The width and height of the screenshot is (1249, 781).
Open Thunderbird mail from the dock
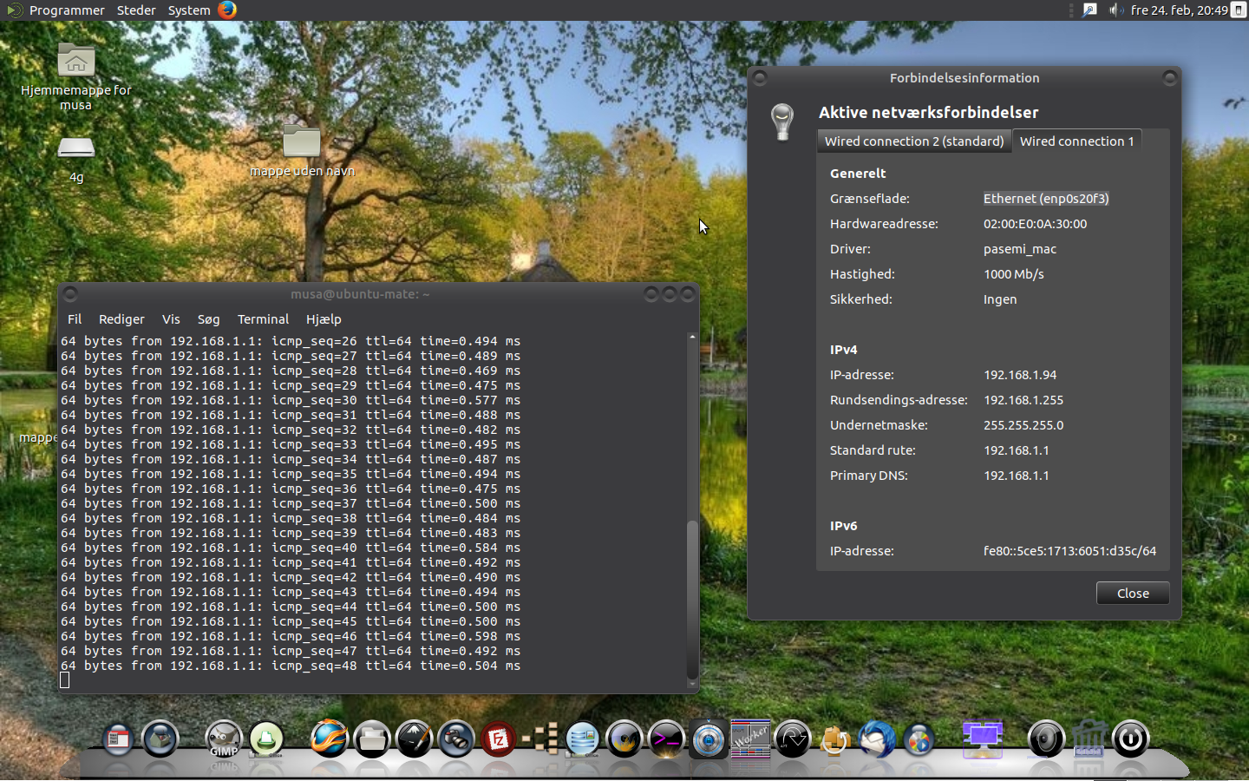tap(877, 739)
